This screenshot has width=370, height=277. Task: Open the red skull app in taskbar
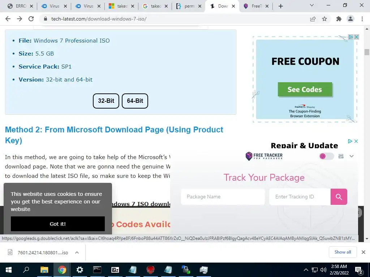coord(150,270)
